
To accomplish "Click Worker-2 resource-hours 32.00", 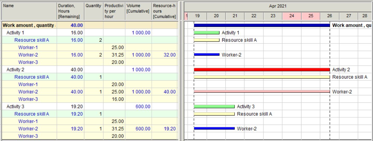I will point(170,55).
